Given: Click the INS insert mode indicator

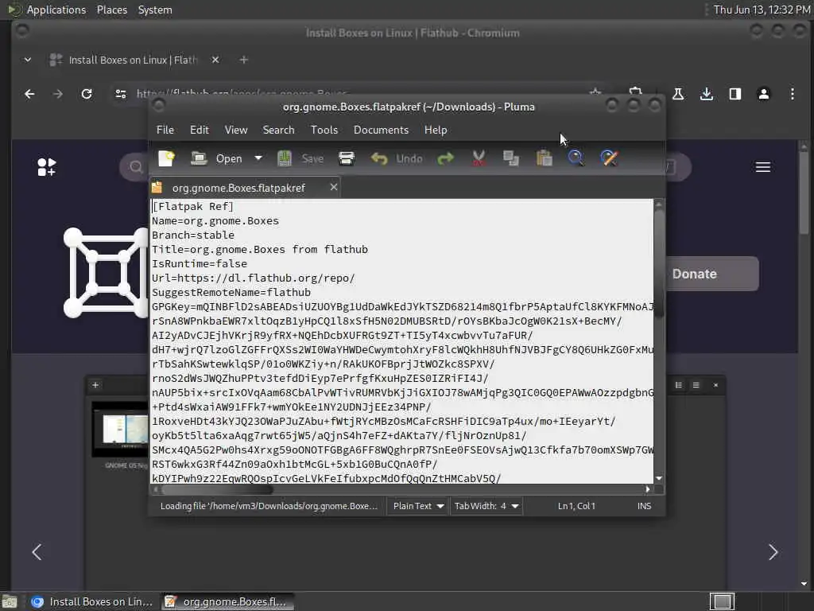Looking at the screenshot, I should click(644, 506).
